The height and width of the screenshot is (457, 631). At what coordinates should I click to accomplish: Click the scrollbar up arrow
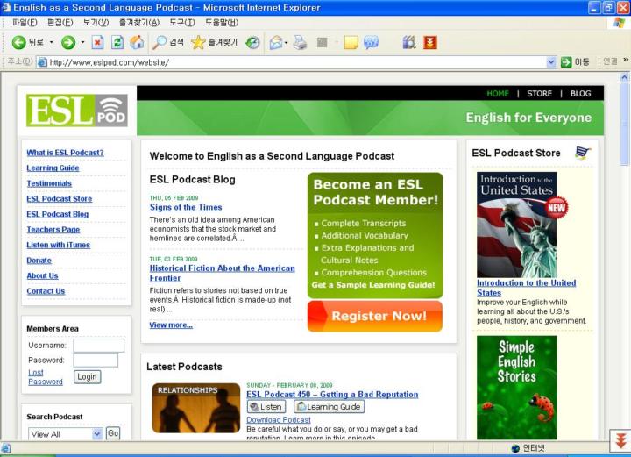coord(625,76)
